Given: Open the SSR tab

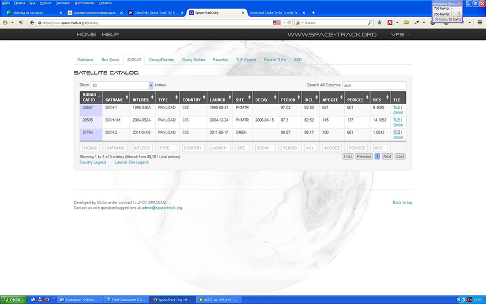Looking at the screenshot, I should pos(298,60).
